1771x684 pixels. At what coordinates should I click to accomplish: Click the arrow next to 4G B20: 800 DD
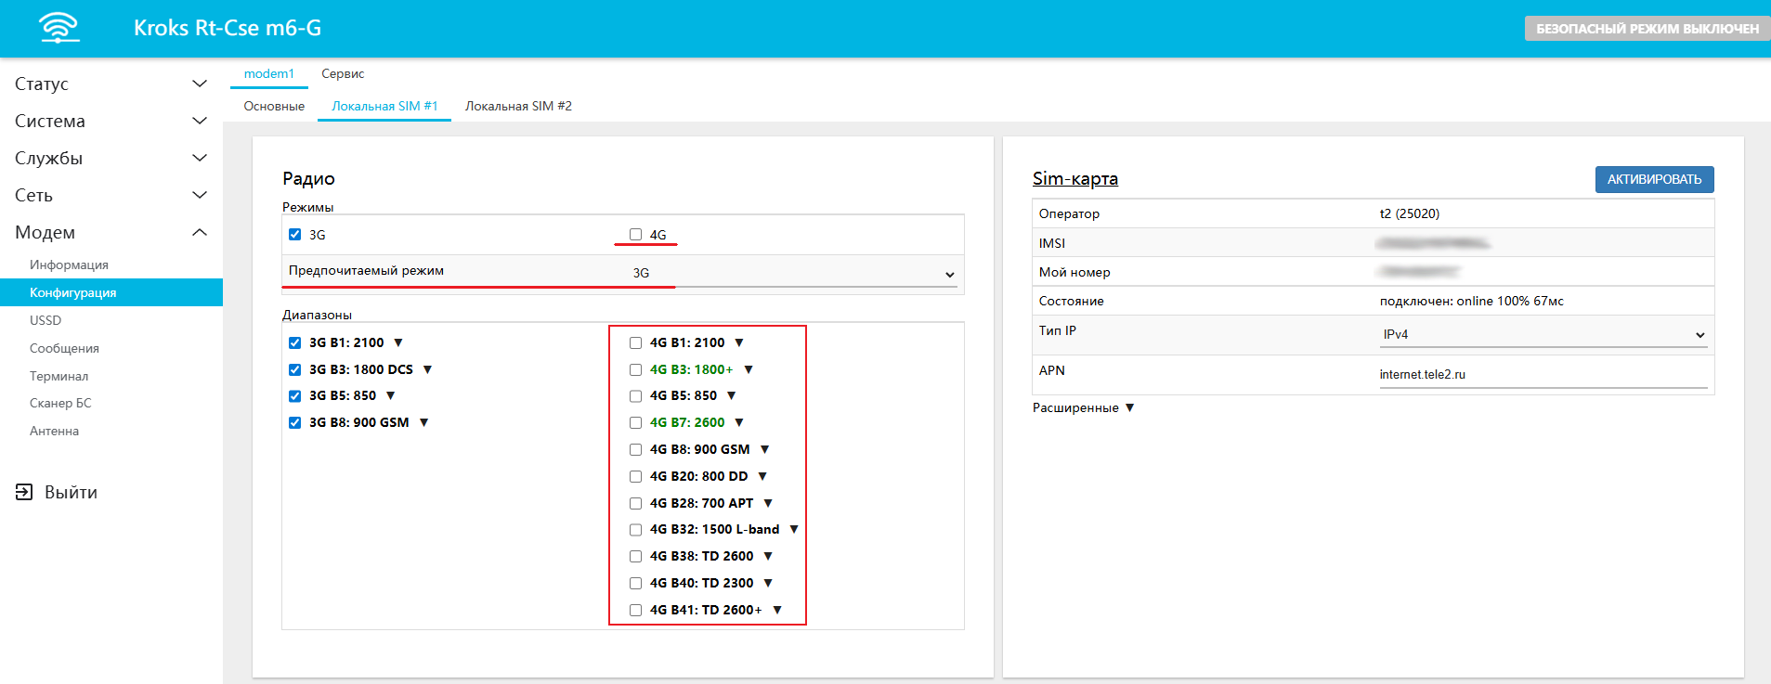click(762, 476)
